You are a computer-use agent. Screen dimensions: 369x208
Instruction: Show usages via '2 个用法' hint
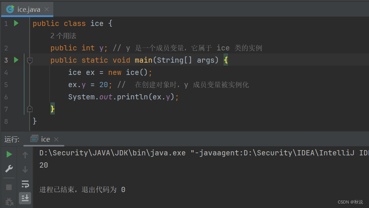pyautogui.click(x=63, y=36)
